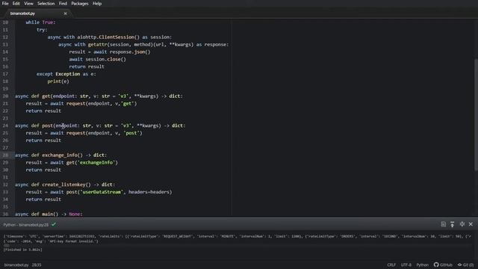Screen dimensions: 478x269
Task: Click the stop script icon in output panel
Action: point(462,224)
